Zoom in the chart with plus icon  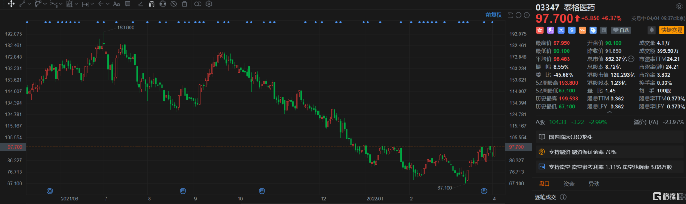[x=527, y=15]
